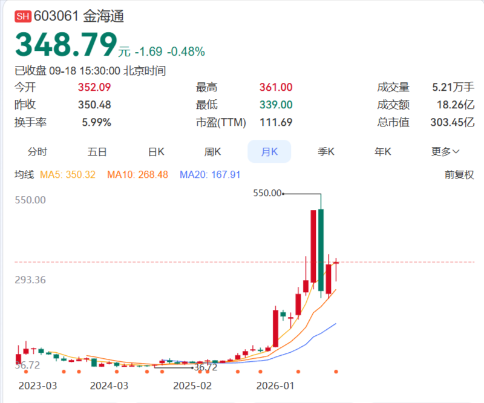
Task: Click the lowest price value 339.00
Action: point(276,105)
